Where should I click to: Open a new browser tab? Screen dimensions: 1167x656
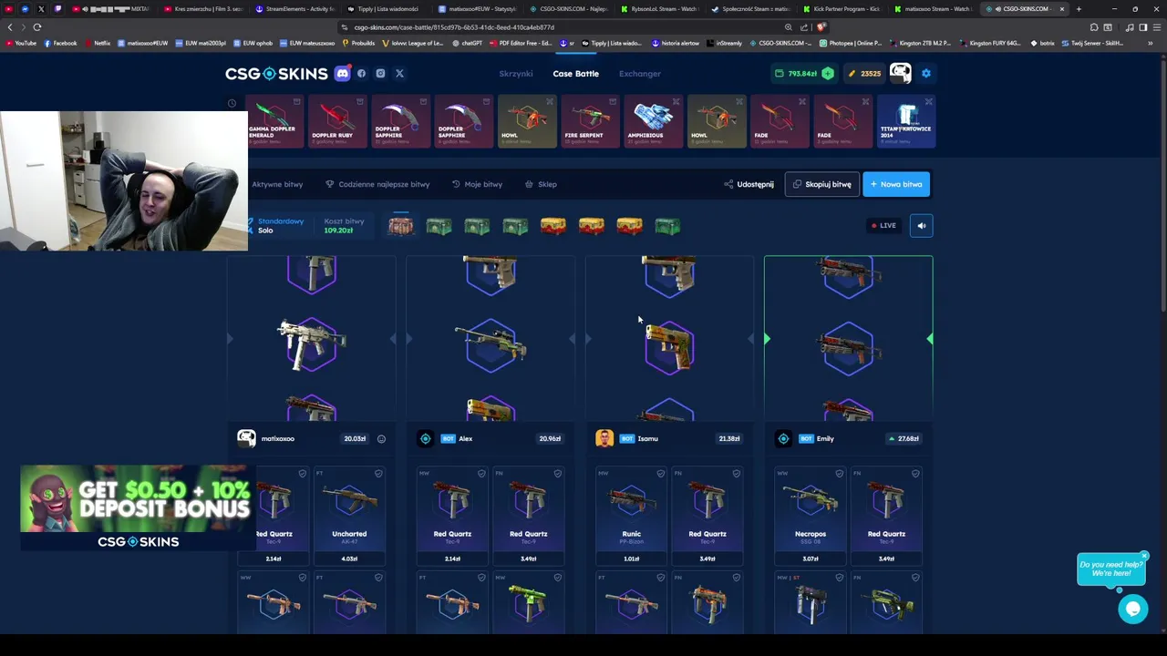tap(1079, 9)
